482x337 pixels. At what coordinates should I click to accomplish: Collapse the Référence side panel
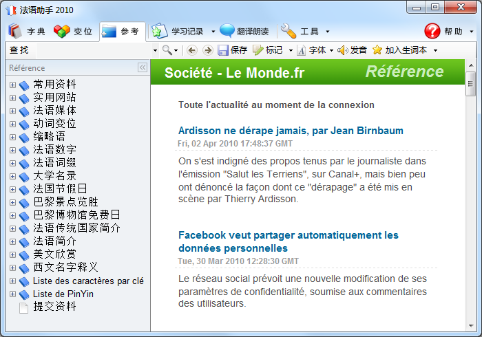point(143,67)
